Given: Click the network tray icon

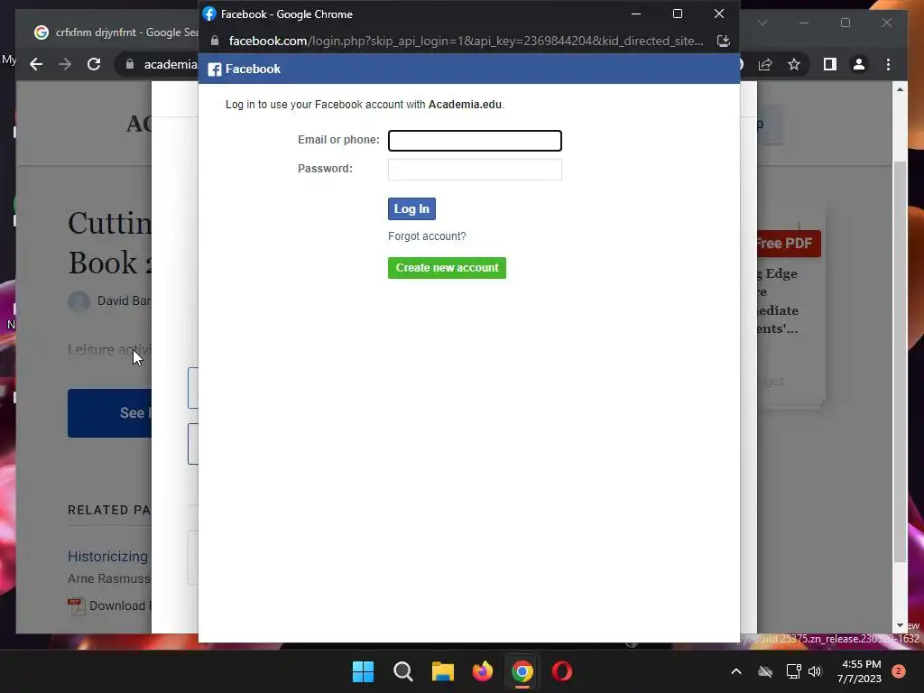Looking at the screenshot, I should (x=793, y=671).
